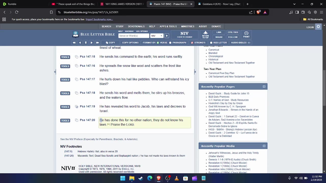The height and width of the screenshot is (183, 326).
Task: Click the share page icon in address bar
Action: coord(251,12)
